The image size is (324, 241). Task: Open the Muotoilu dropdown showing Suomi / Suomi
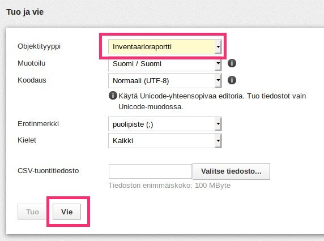click(165, 64)
